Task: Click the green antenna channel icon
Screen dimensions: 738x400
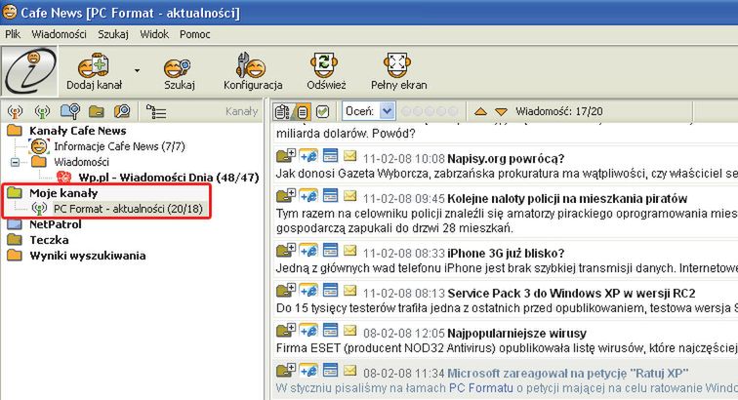Action: [x=42, y=111]
